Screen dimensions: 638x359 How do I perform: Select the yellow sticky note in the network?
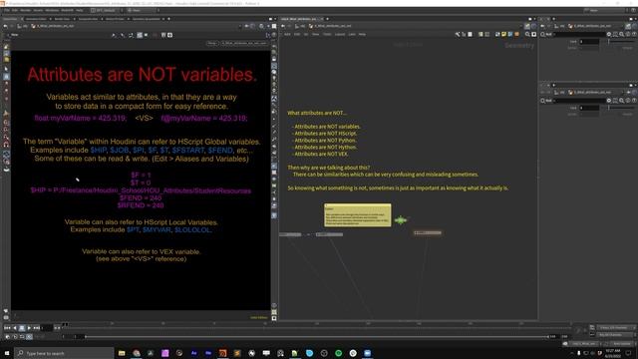358,215
